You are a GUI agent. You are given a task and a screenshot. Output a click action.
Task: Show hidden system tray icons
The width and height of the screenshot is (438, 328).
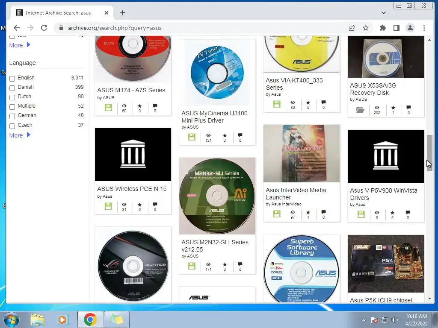(364, 320)
